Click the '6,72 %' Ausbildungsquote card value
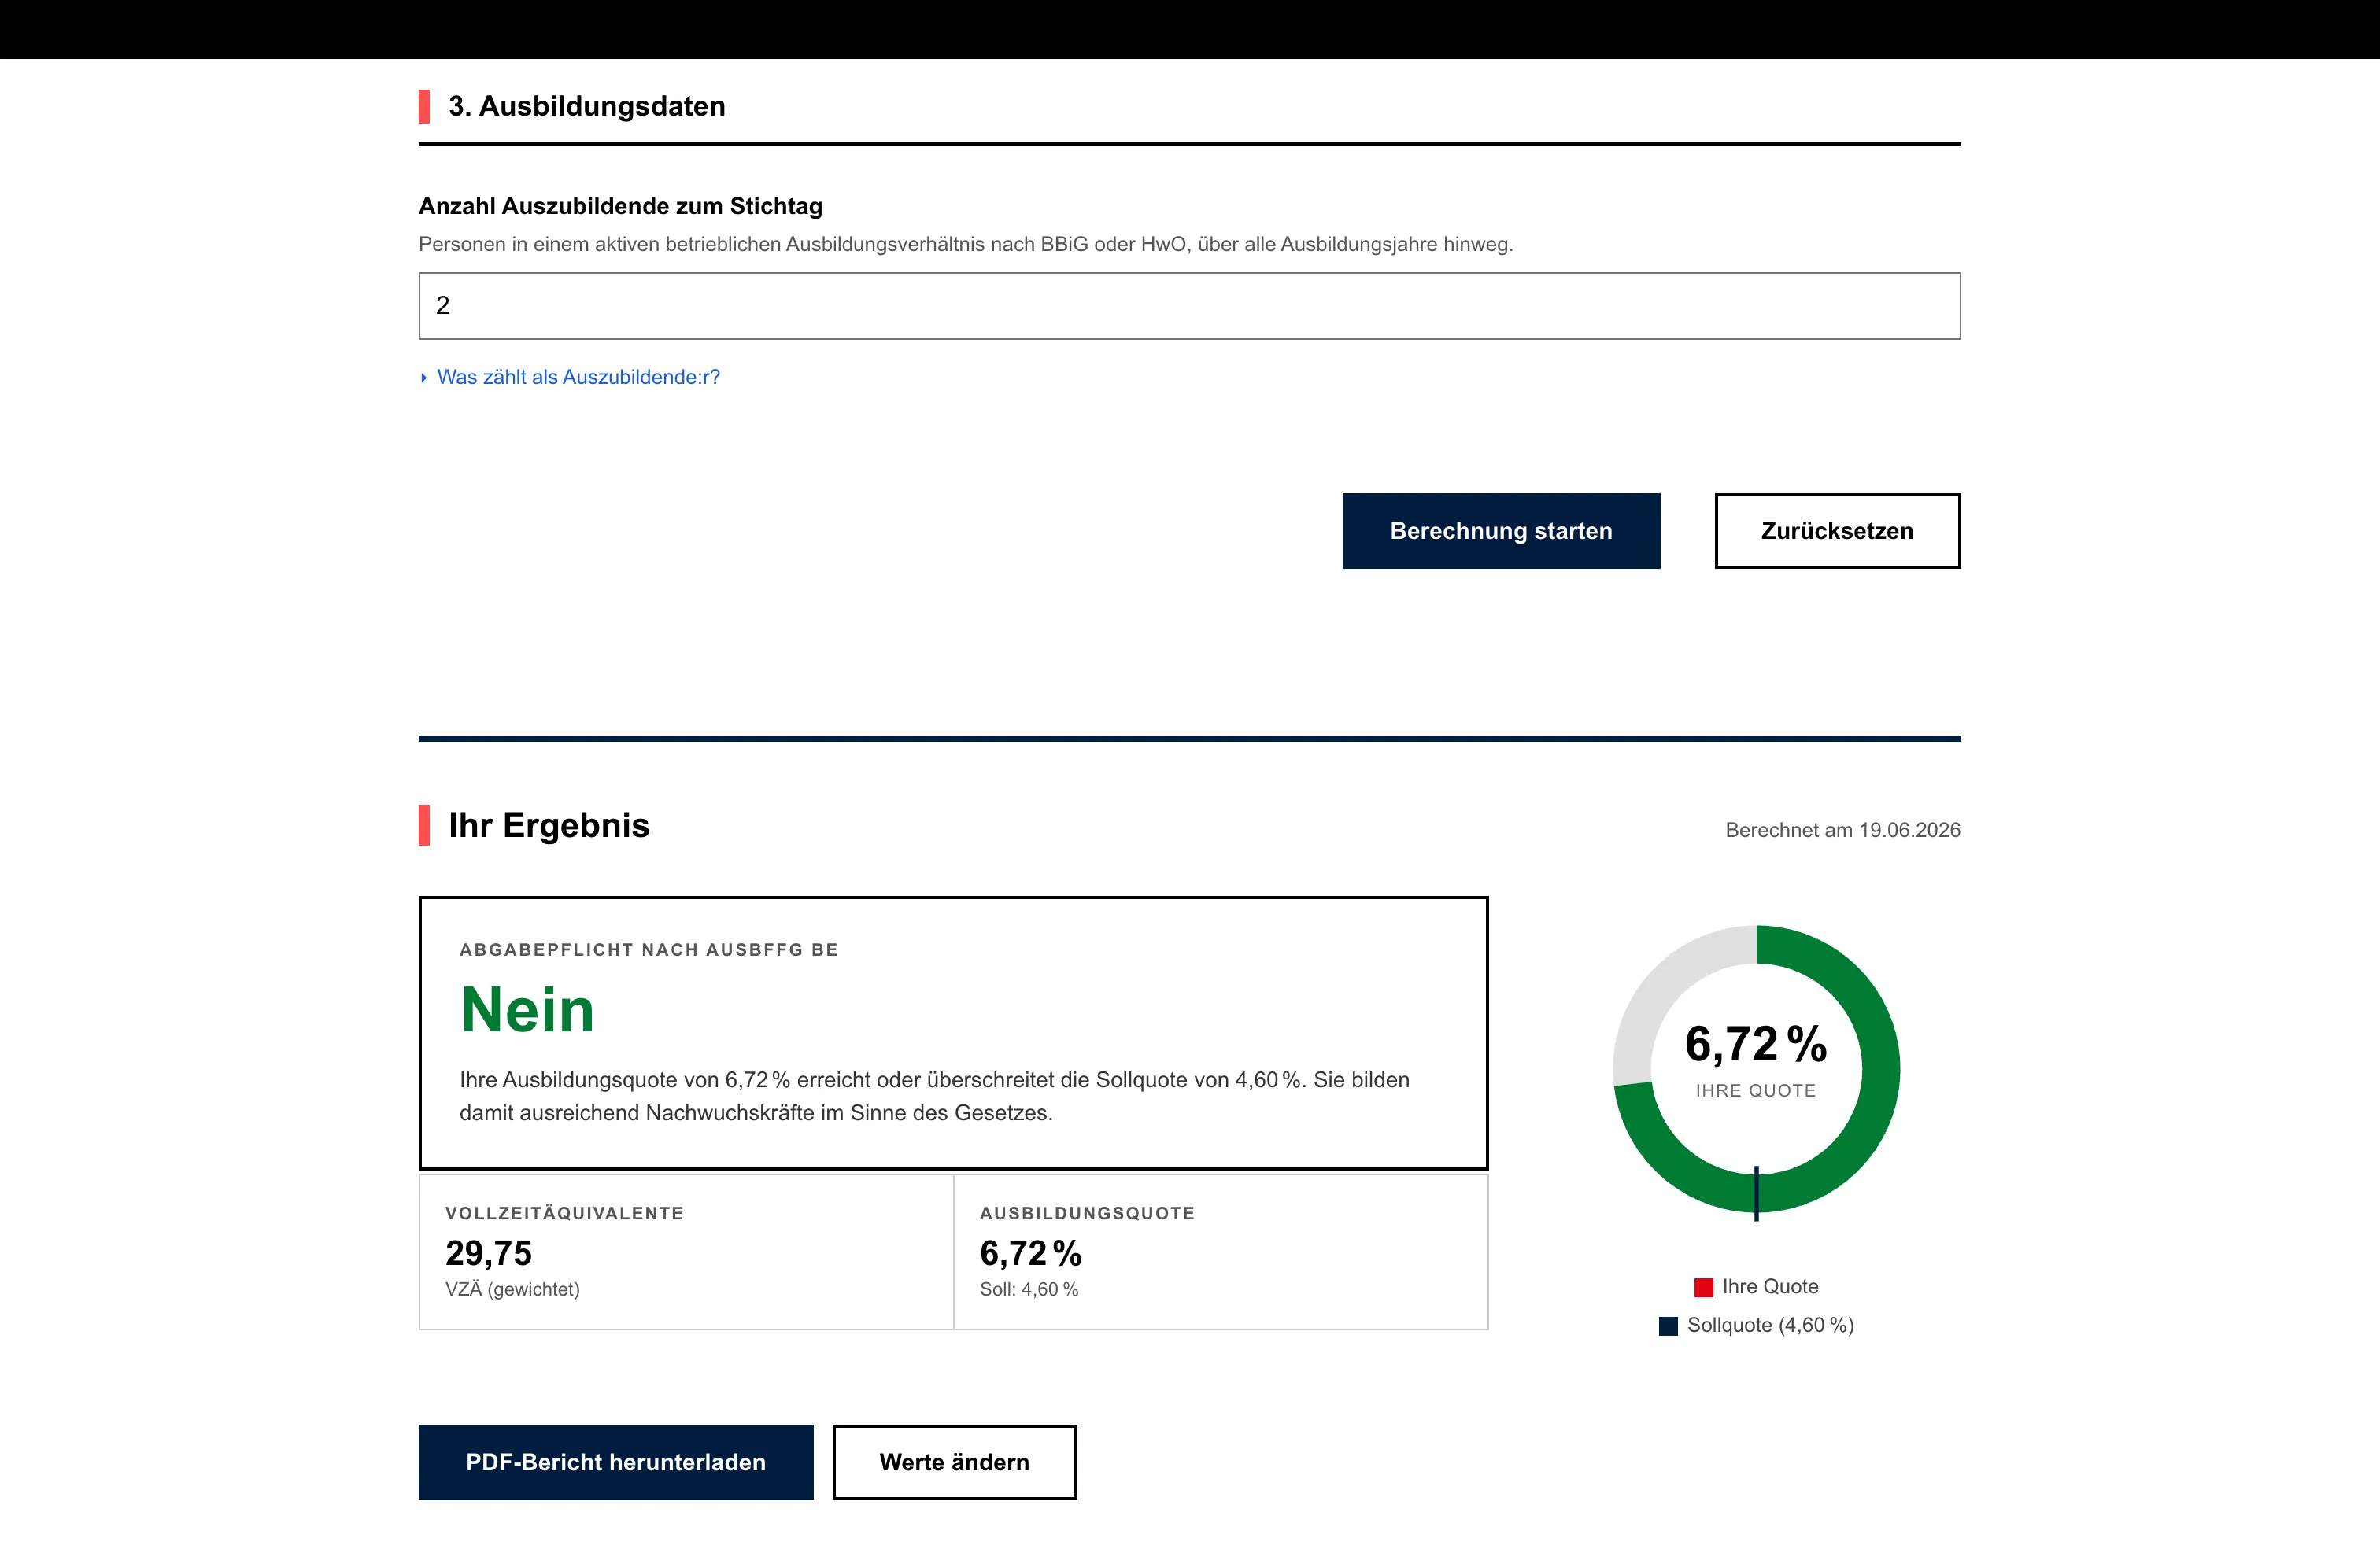This screenshot has width=2380, height=1545. coord(1031,1253)
